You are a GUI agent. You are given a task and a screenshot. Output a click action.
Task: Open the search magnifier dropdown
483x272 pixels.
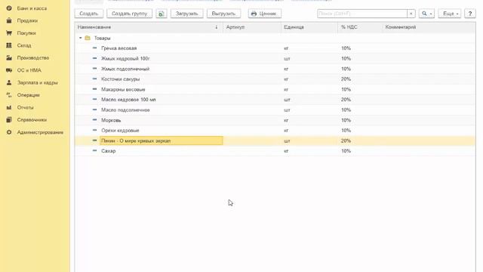click(x=426, y=14)
